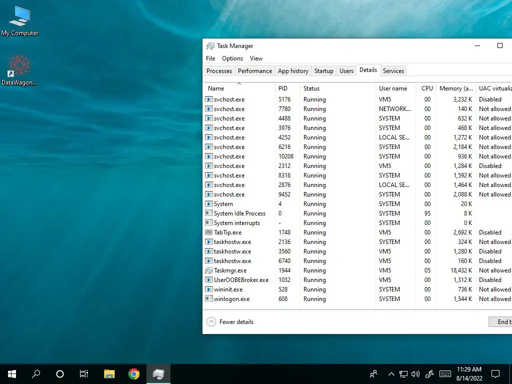The width and height of the screenshot is (512, 384).
Task: Click the taskbar search magnifier
Action: click(x=36, y=374)
